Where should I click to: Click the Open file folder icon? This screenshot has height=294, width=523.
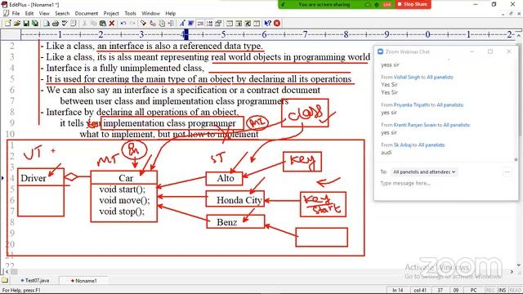[16, 24]
